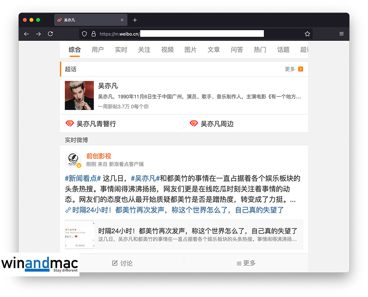Click the browser back arrow
This screenshot has height=297, width=368.
click(26, 34)
